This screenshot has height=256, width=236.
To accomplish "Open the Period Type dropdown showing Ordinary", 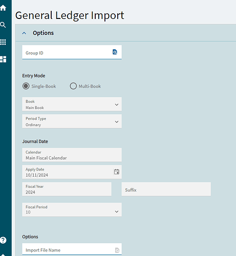I will (72, 121).
